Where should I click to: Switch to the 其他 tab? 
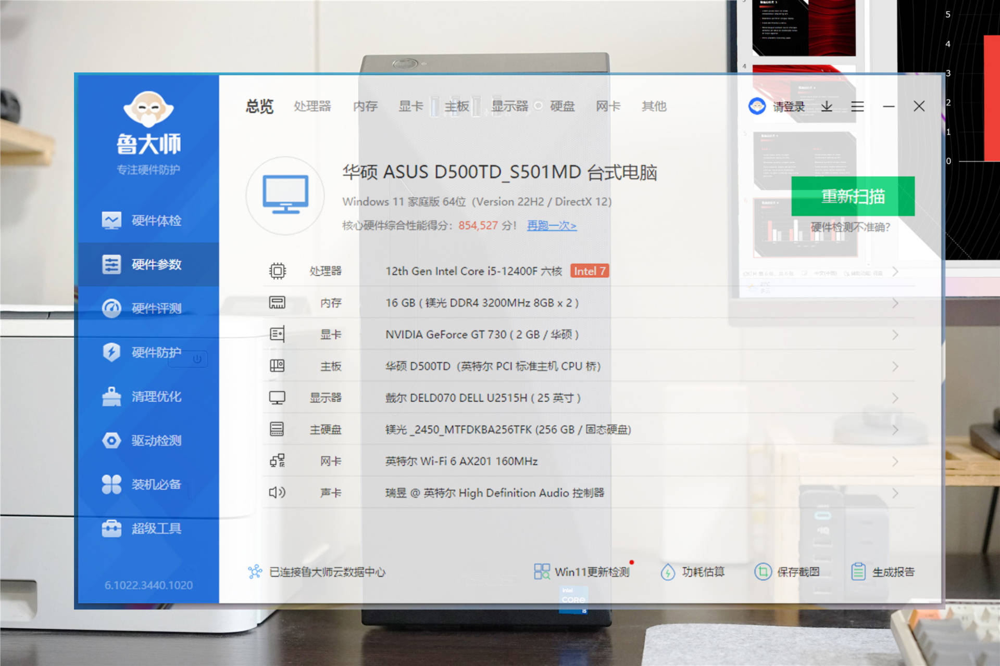[x=654, y=107]
